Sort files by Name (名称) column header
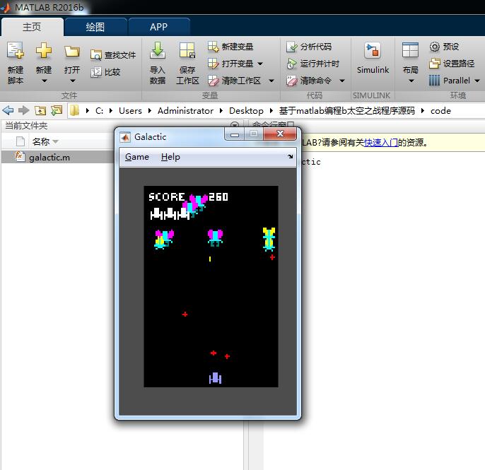 (x=41, y=141)
